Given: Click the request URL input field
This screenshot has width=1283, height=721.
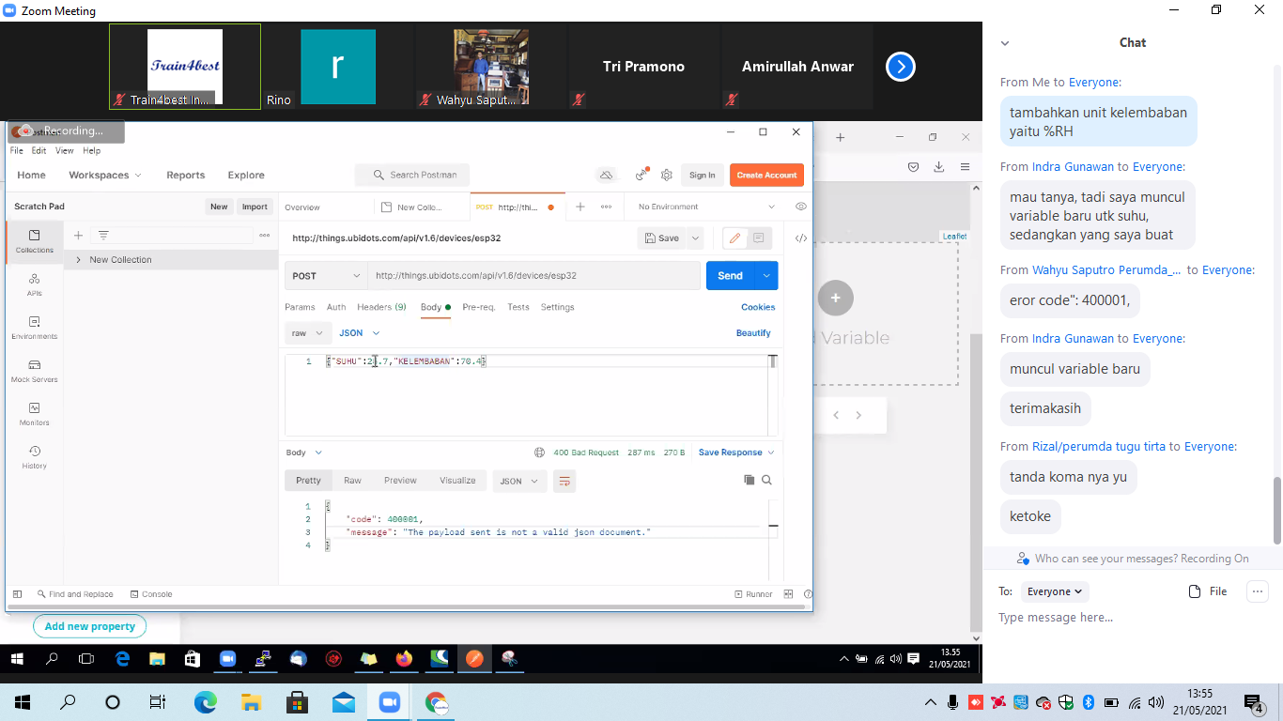Looking at the screenshot, I should 533,276.
